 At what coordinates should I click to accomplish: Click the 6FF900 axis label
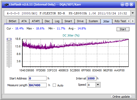coord(86,70)
